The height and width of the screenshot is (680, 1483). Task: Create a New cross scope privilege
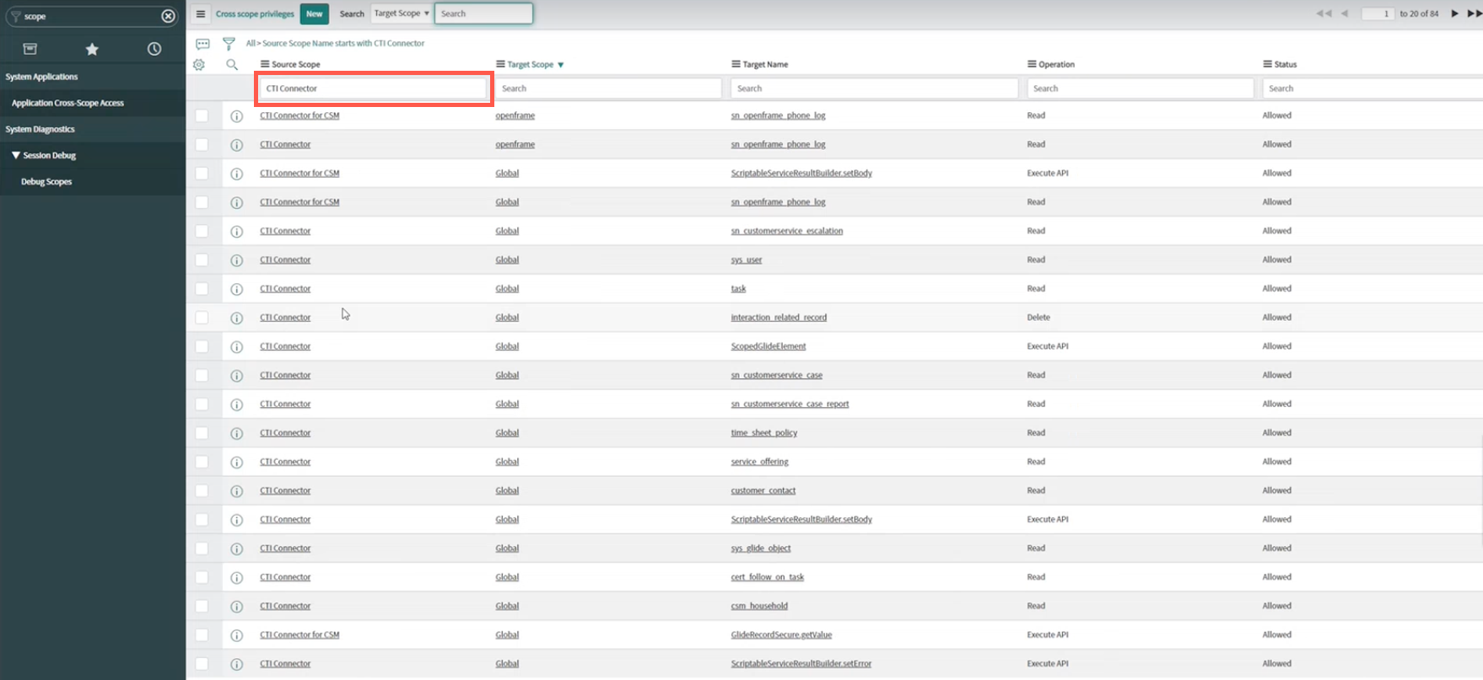(x=315, y=13)
